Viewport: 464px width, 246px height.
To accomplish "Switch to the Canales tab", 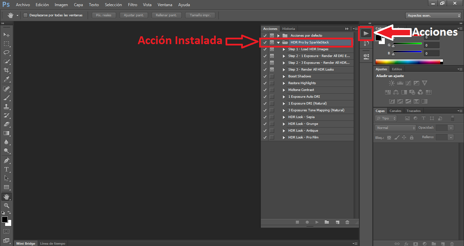I will [x=395, y=111].
